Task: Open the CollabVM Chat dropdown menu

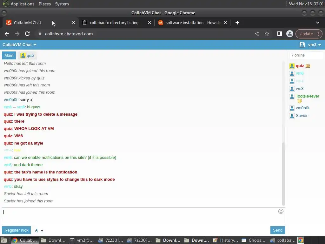Action: (19, 45)
